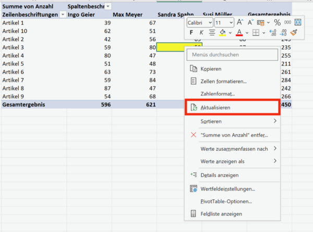This screenshot has height=232, width=313.
Task: Open borders dropdown arrow
Action: coord(263,33)
